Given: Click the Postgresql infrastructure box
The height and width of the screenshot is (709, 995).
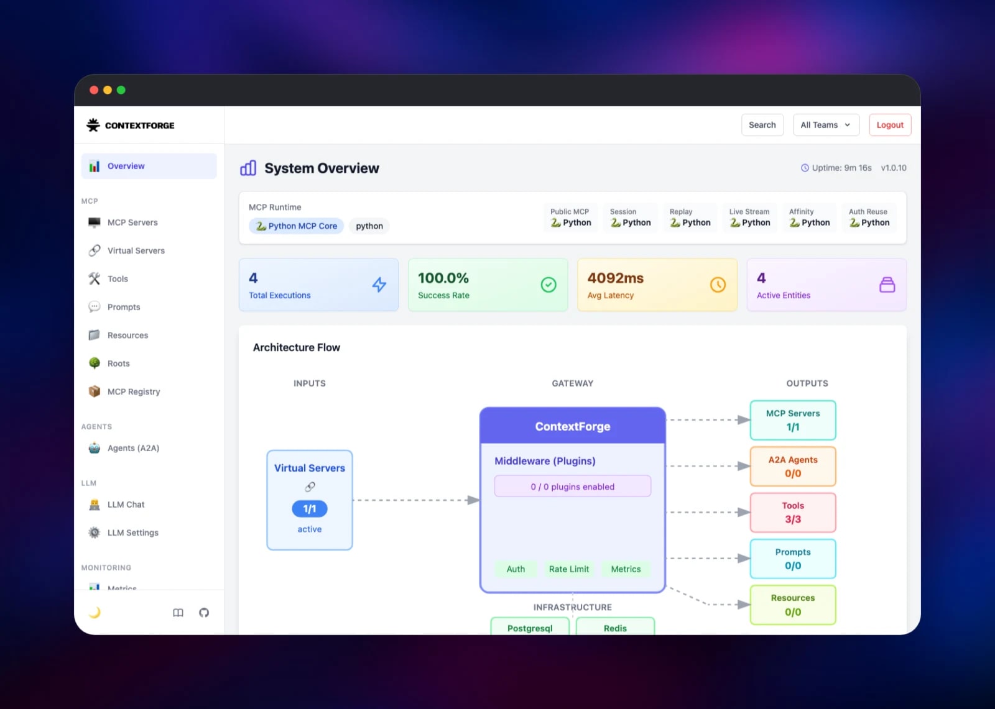Looking at the screenshot, I should coord(530,626).
